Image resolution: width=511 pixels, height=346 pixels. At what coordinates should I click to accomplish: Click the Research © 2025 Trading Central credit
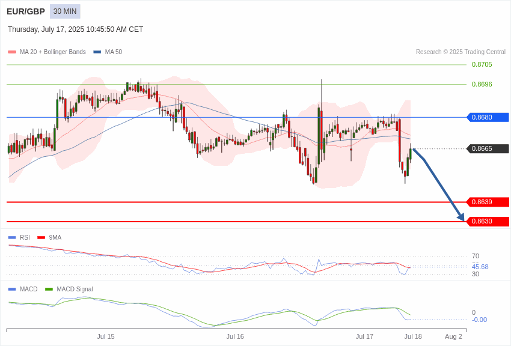click(461, 52)
